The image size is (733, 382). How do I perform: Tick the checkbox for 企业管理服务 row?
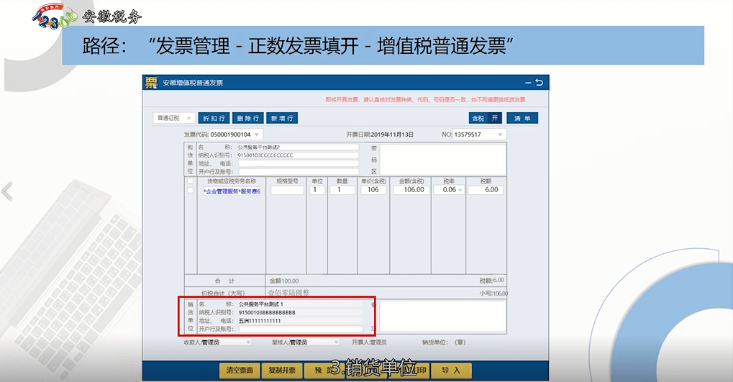point(190,191)
